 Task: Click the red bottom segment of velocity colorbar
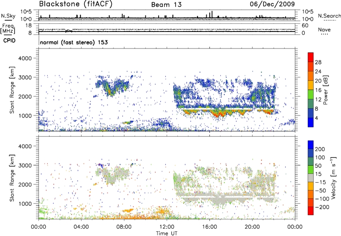point(311,211)
